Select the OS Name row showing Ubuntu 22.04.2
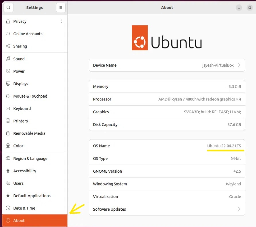 coord(166,146)
